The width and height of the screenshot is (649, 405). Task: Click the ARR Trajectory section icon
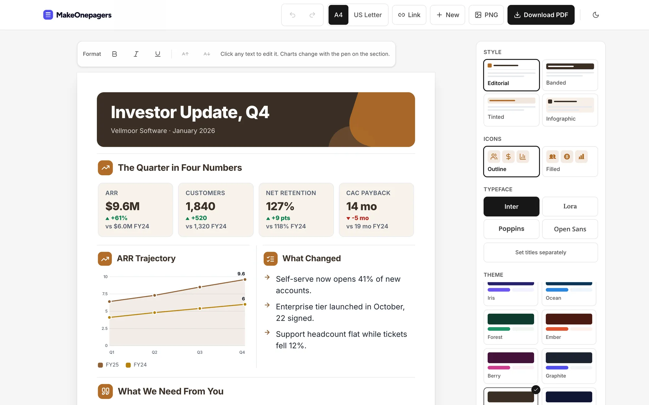(x=105, y=259)
